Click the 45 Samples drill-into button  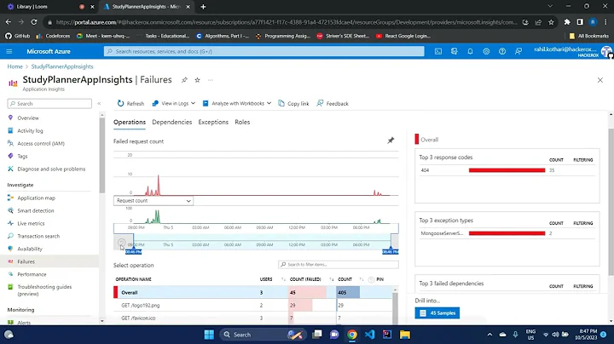click(x=437, y=313)
